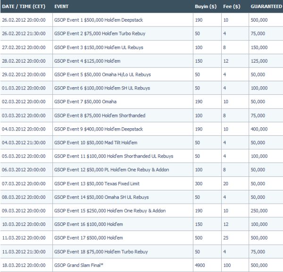Click the fee value 20 of Event 13
283x272 pixels.
coord(226,184)
